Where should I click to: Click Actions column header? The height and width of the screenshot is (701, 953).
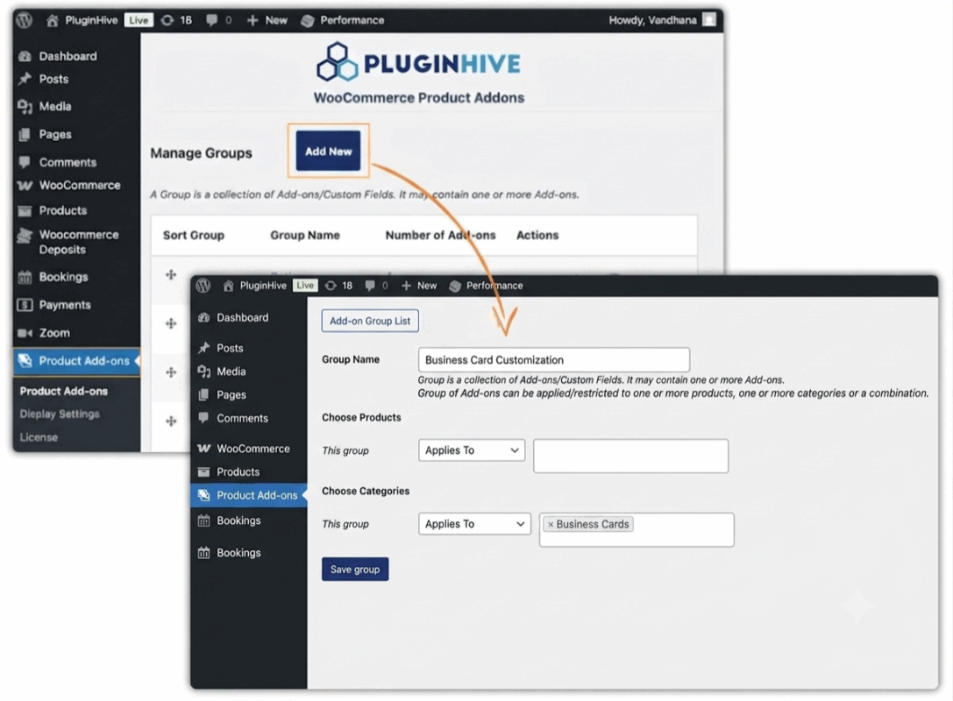click(537, 235)
